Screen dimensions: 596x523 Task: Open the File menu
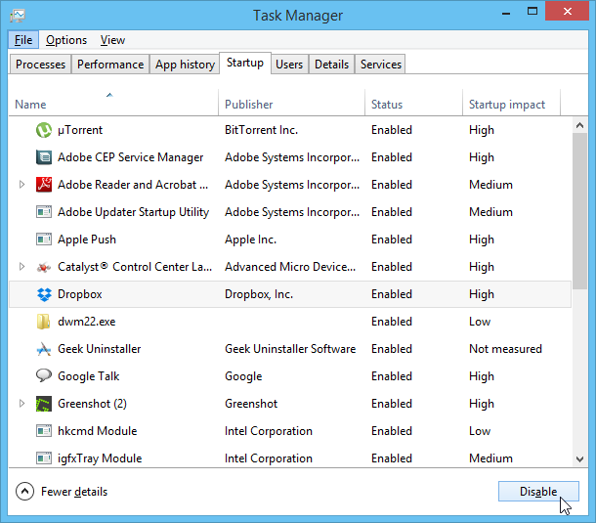[x=23, y=40]
